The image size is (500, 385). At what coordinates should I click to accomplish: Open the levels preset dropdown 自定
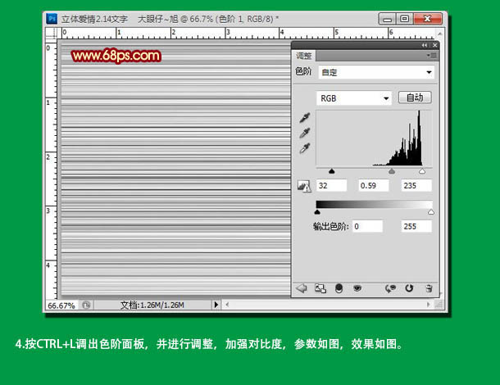click(x=376, y=72)
